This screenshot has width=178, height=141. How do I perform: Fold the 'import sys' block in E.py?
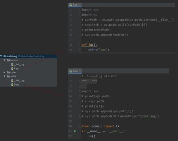80,10
